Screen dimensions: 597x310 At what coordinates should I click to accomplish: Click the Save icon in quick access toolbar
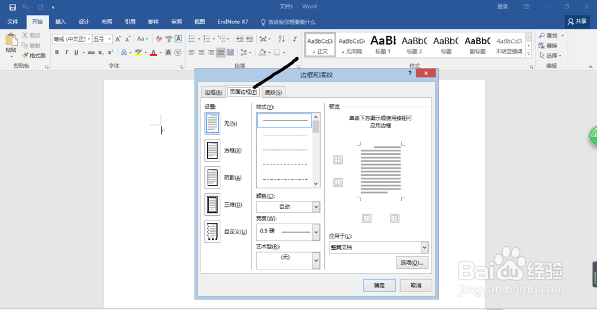point(13,7)
